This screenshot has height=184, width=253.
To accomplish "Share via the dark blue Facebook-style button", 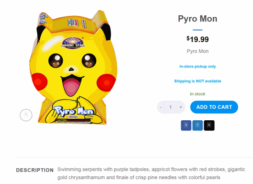I will (186, 125).
